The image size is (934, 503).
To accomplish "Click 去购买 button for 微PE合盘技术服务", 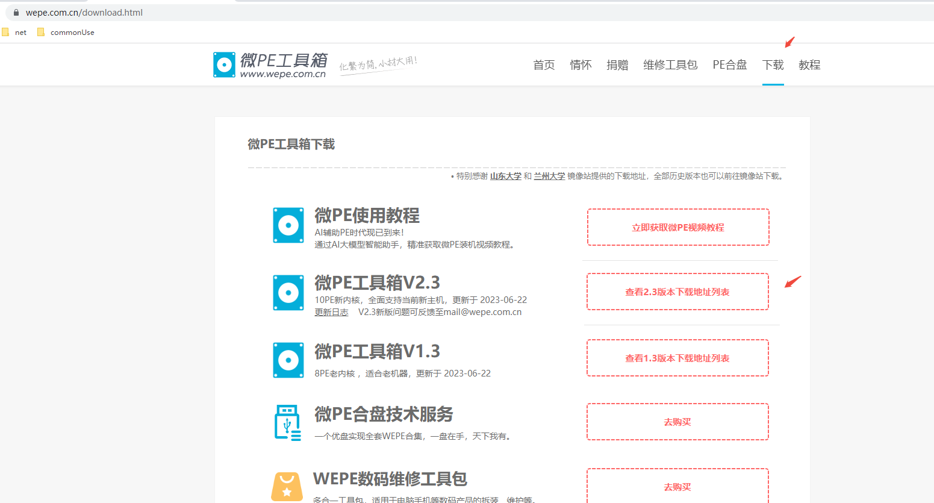I will click(677, 422).
